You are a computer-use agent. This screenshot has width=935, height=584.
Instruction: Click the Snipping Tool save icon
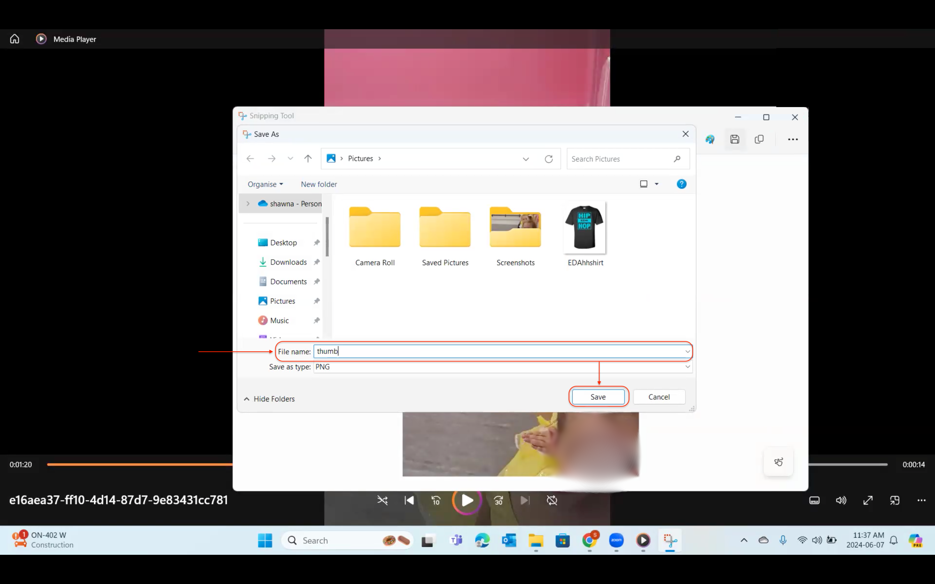[734, 140]
